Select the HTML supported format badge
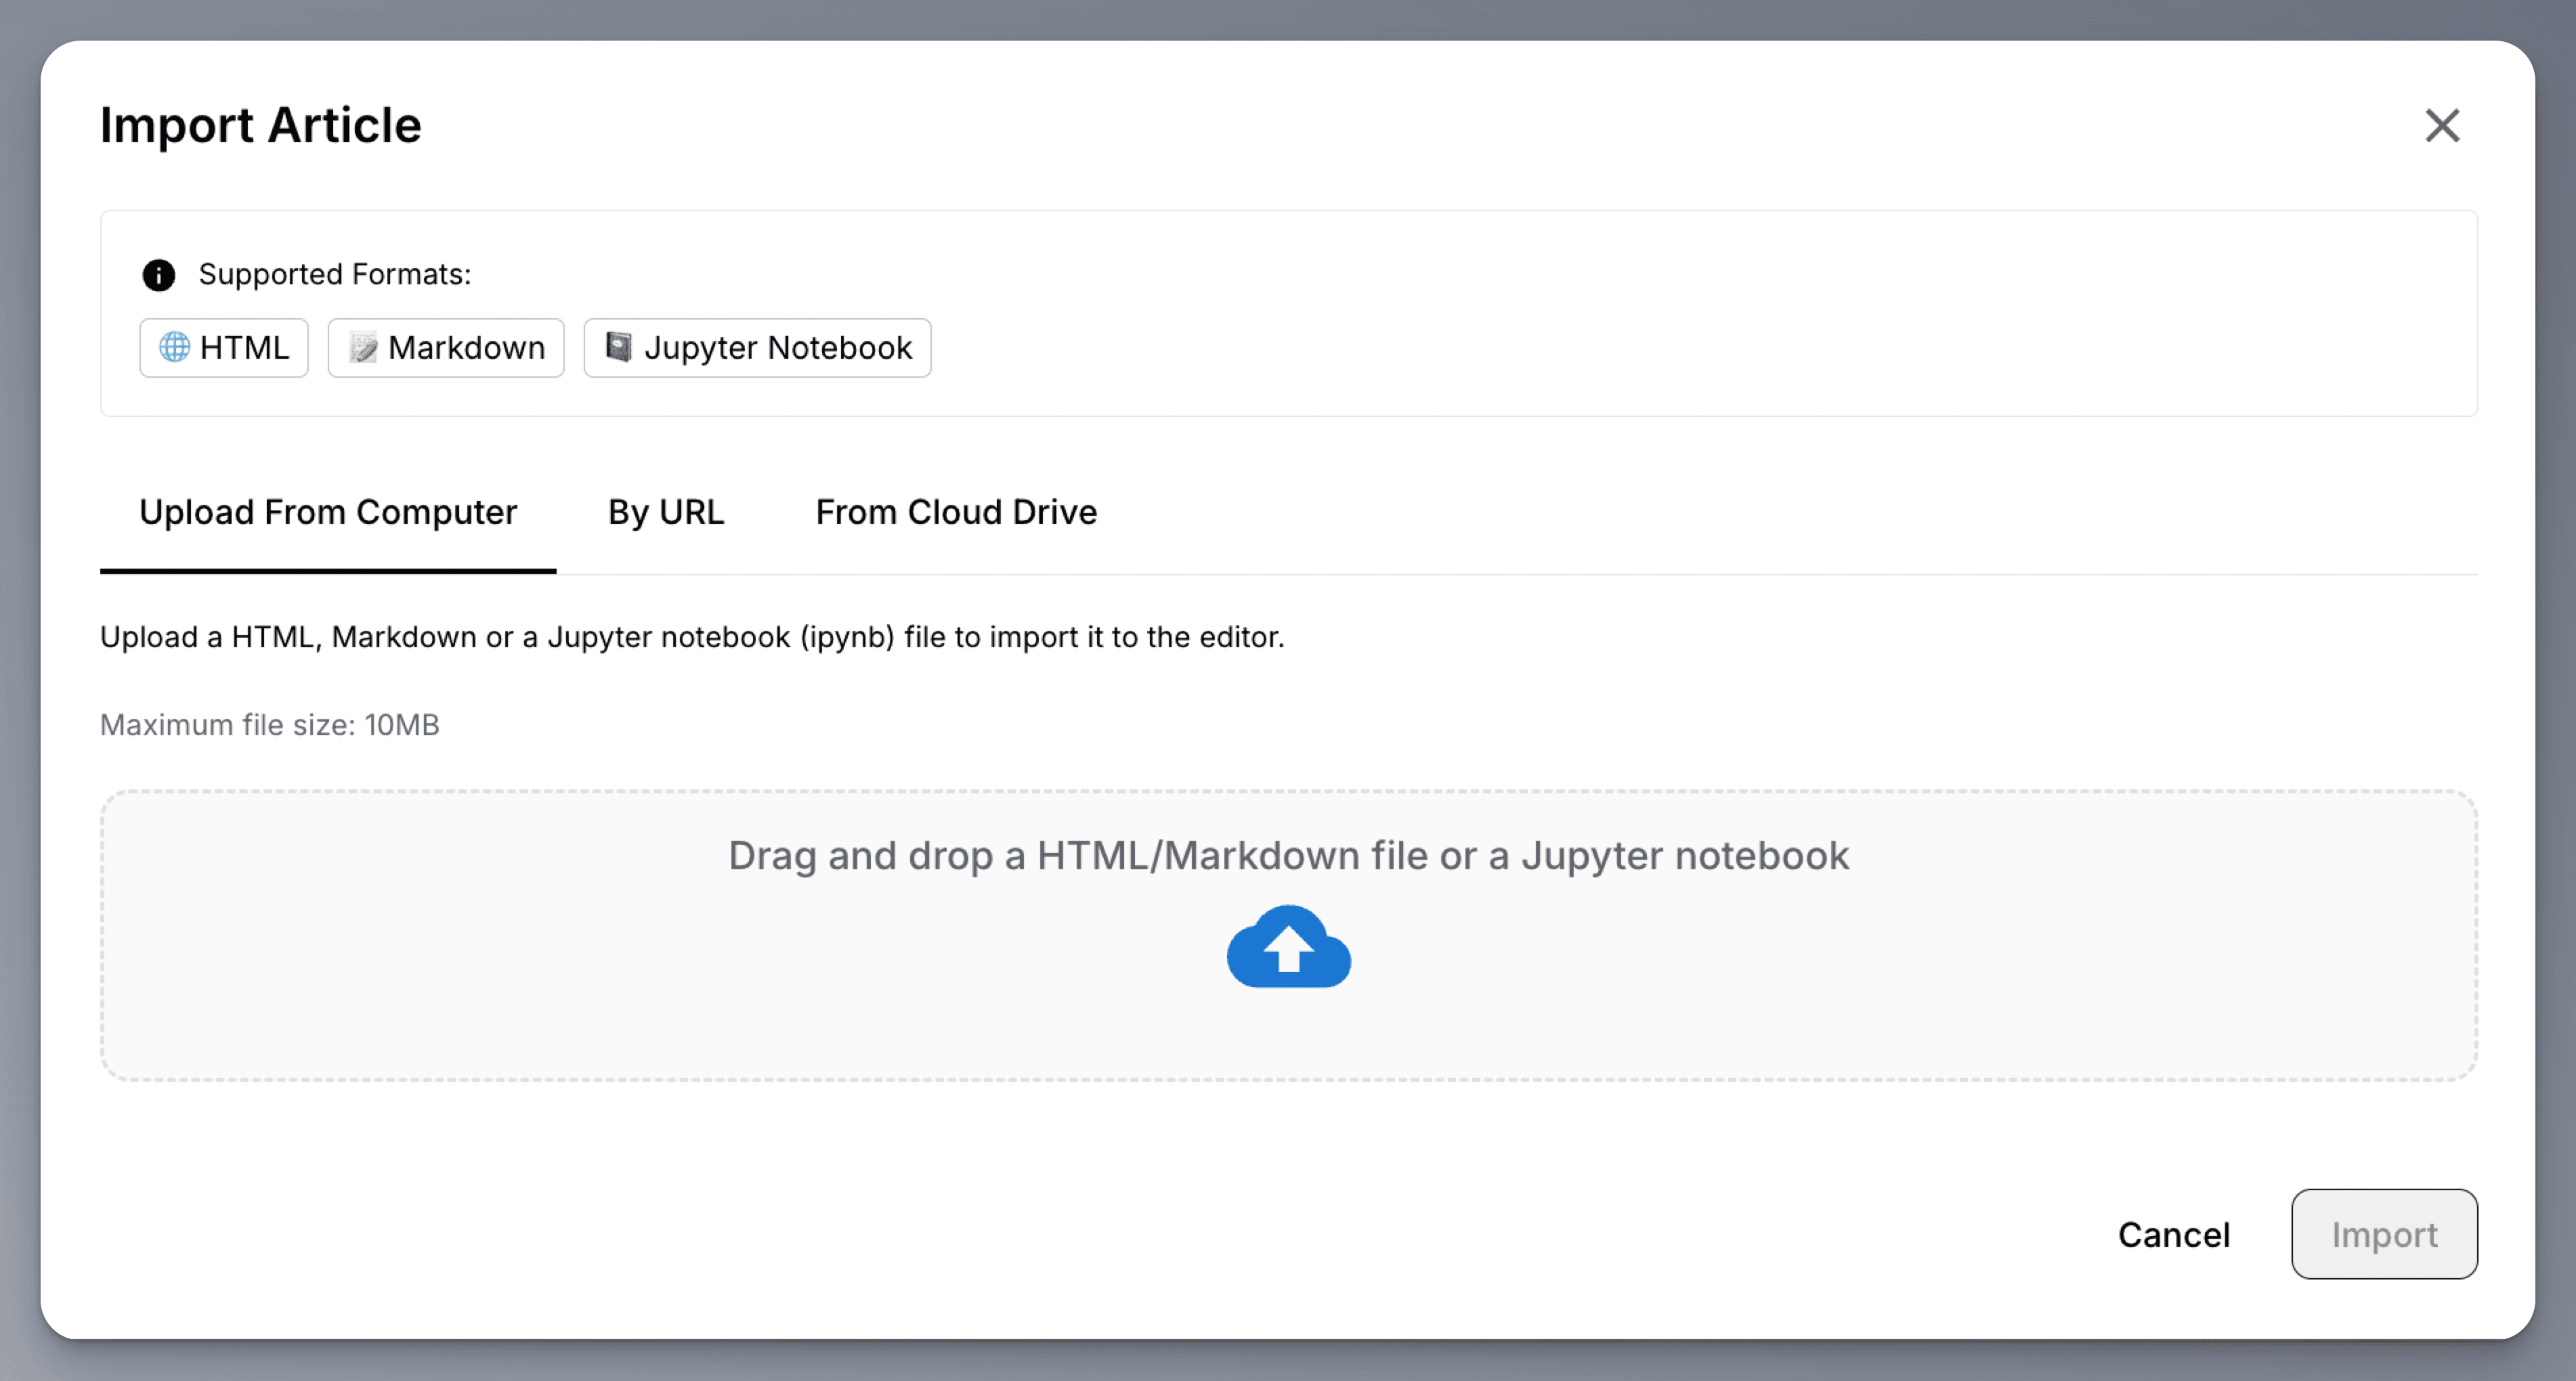The width and height of the screenshot is (2576, 1381). click(223, 348)
